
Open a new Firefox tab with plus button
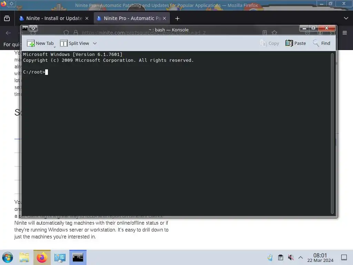pos(178,19)
